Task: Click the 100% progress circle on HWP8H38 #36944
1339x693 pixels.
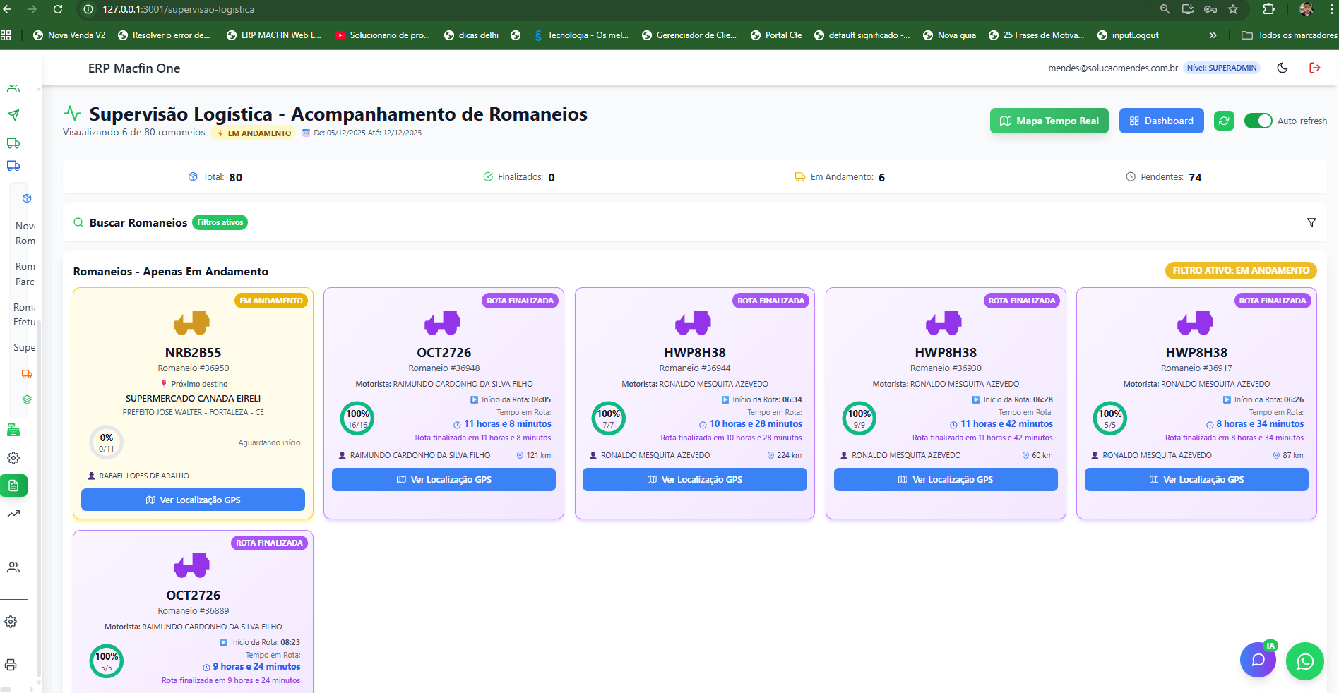Action: pos(609,418)
